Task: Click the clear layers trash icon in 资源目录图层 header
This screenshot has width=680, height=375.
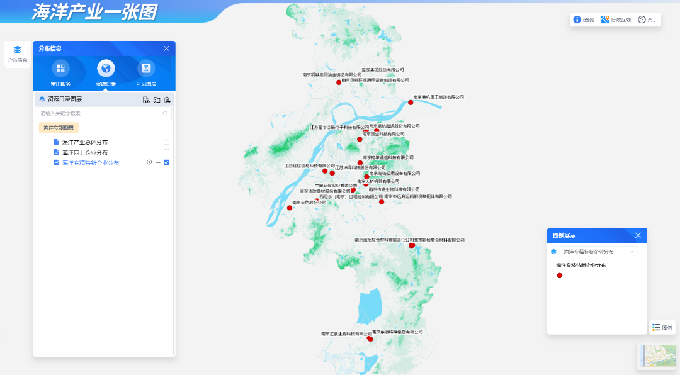Action: [x=167, y=99]
